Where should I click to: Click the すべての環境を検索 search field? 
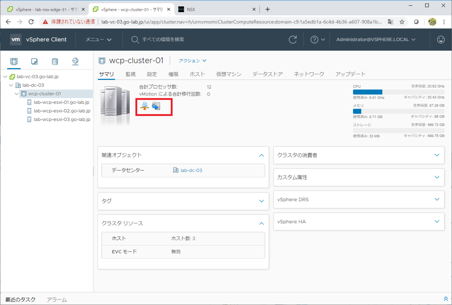[x=163, y=39]
